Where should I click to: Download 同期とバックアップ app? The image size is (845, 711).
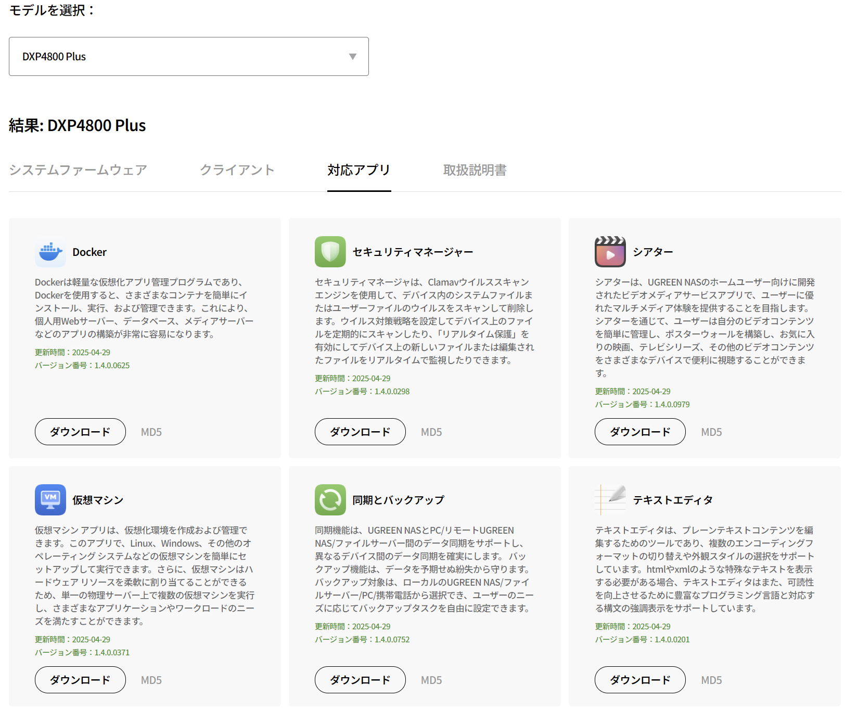(360, 680)
